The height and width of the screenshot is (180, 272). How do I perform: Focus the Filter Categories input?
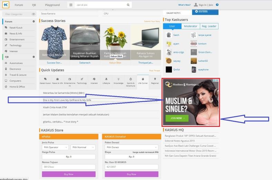tap(17, 14)
